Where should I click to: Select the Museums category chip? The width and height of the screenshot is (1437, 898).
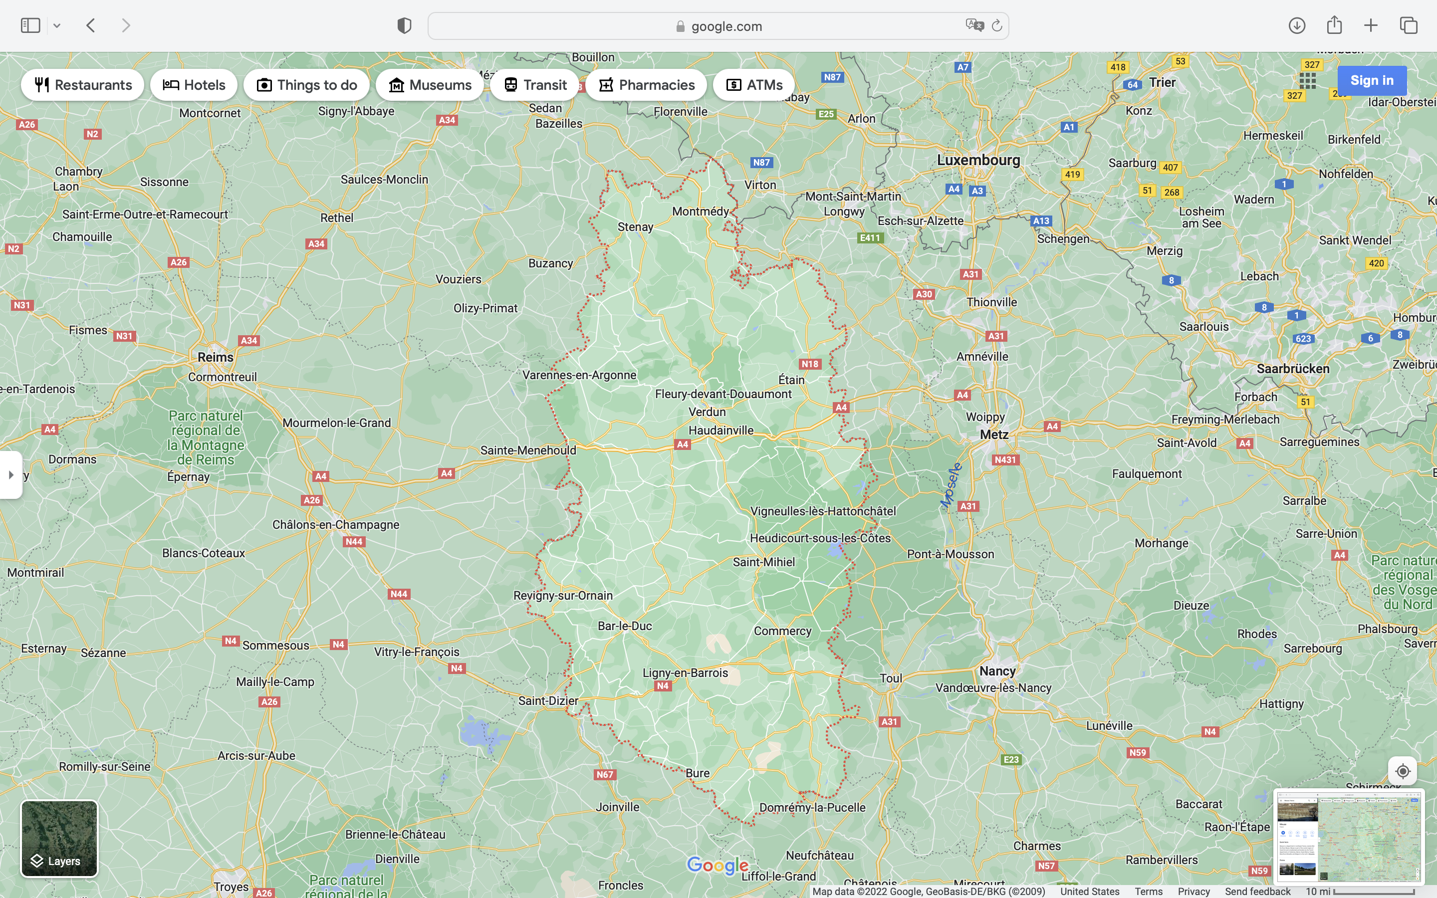pyautogui.click(x=429, y=85)
